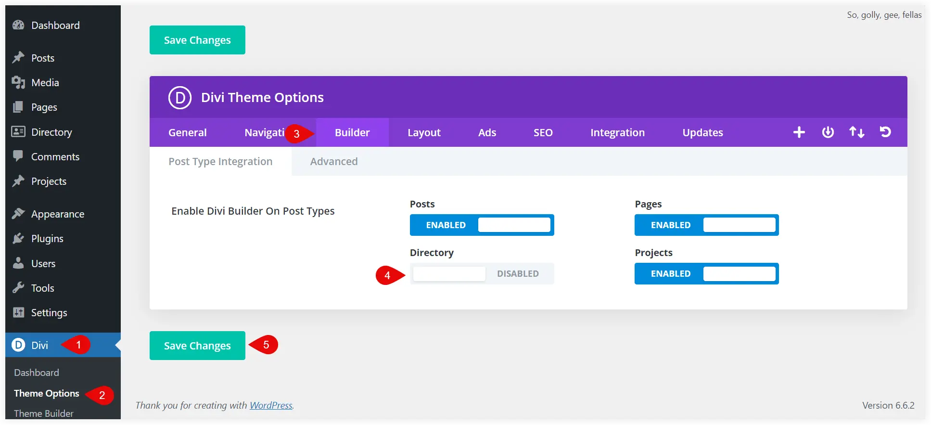Click the Dashboard gauge icon in sidebar

pos(18,25)
